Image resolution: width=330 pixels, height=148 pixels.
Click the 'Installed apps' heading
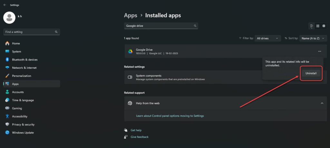(x=163, y=15)
